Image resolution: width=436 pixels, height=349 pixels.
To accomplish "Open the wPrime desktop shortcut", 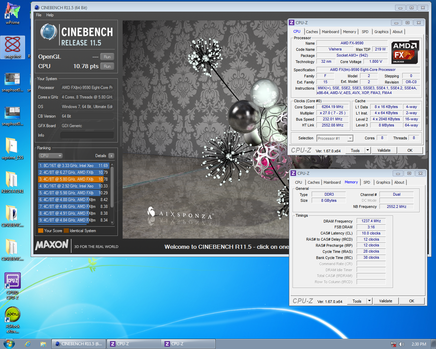I will coord(13,14).
